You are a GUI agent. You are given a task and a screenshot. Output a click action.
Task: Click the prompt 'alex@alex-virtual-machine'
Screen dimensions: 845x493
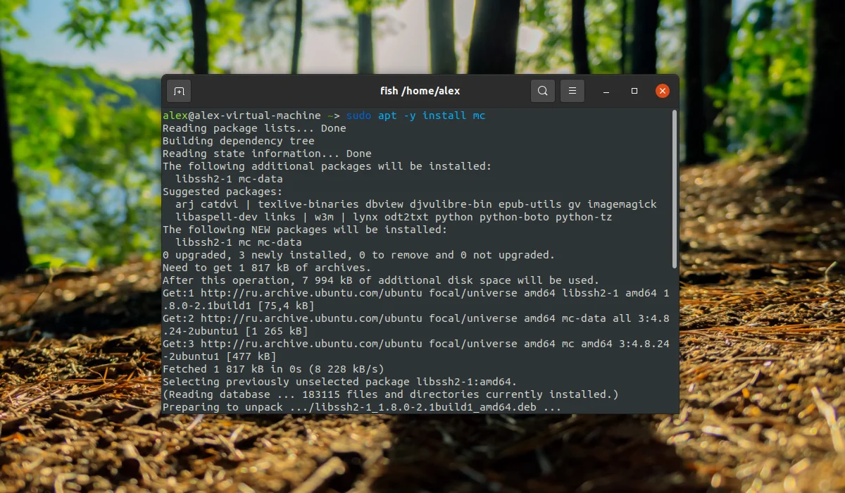[x=242, y=116]
